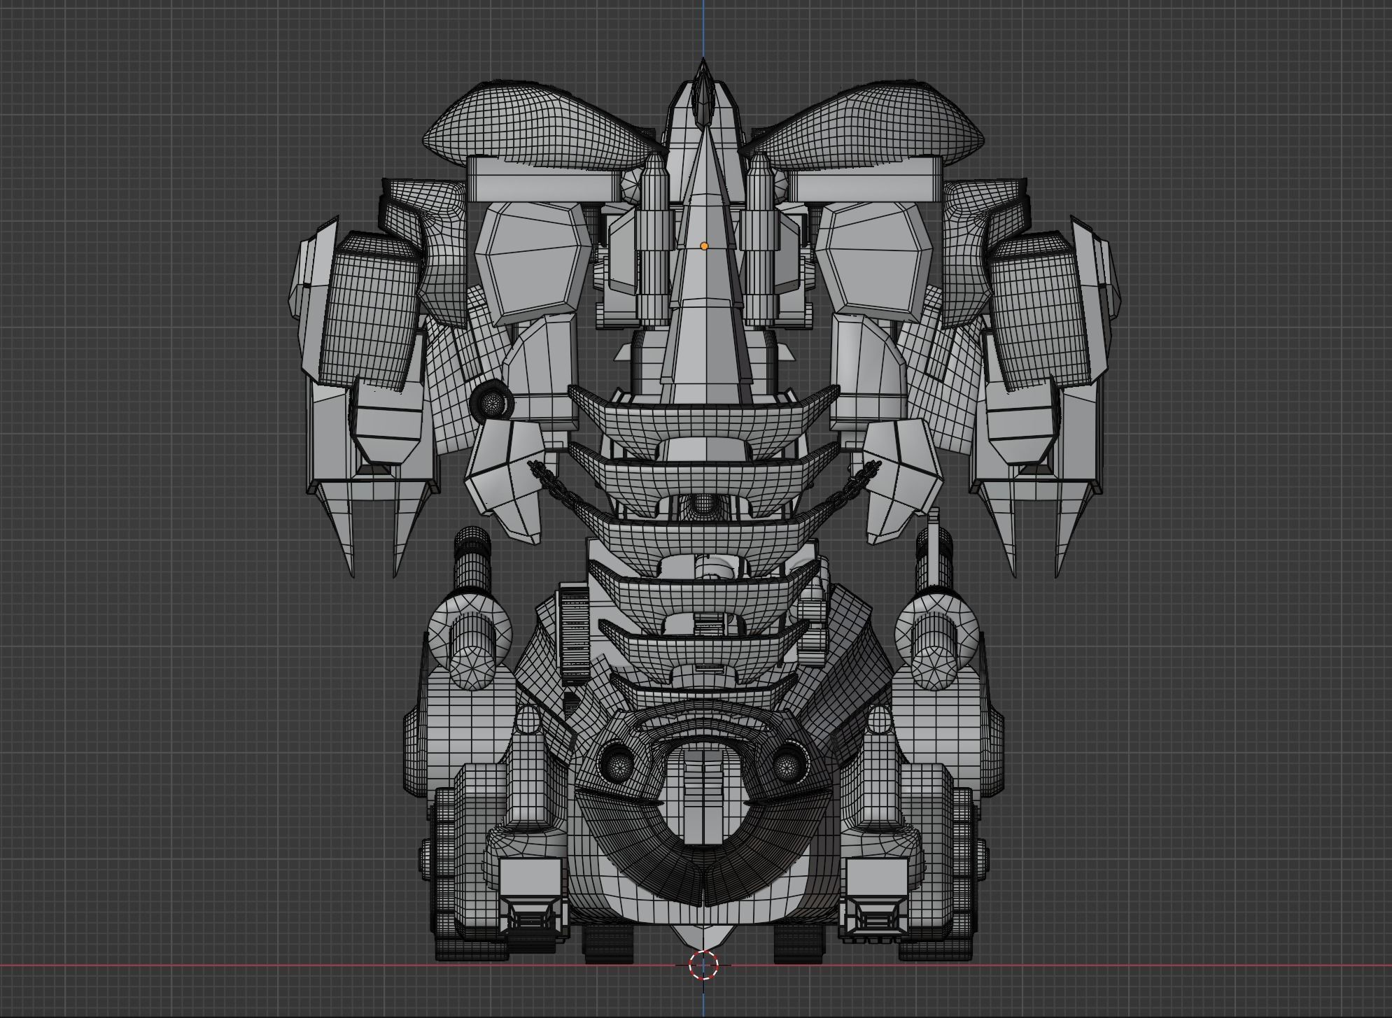Click the gear wheel left of stacked plates
This screenshot has height=1018, width=1392.
tap(574, 633)
